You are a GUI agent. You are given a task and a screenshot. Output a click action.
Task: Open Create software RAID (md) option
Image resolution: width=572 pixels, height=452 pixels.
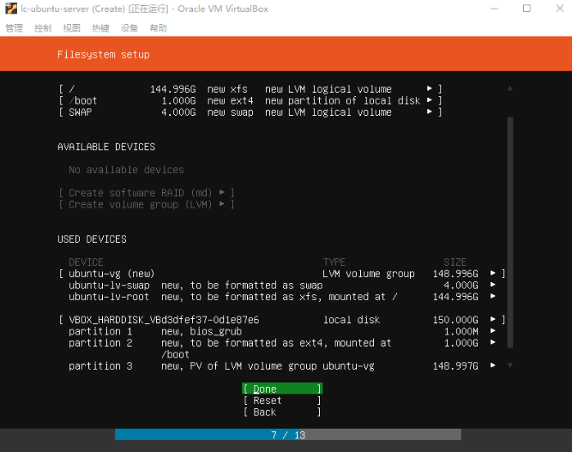coord(147,193)
